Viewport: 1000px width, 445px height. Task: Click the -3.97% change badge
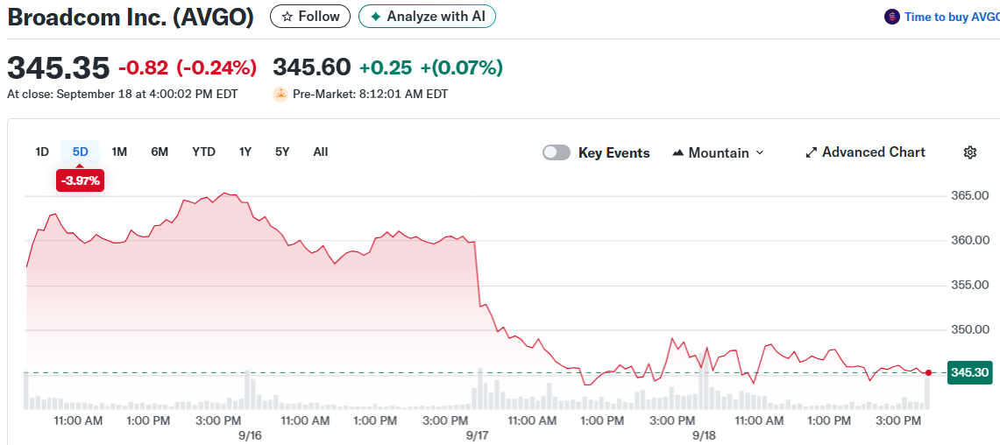(x=81, y=181)
